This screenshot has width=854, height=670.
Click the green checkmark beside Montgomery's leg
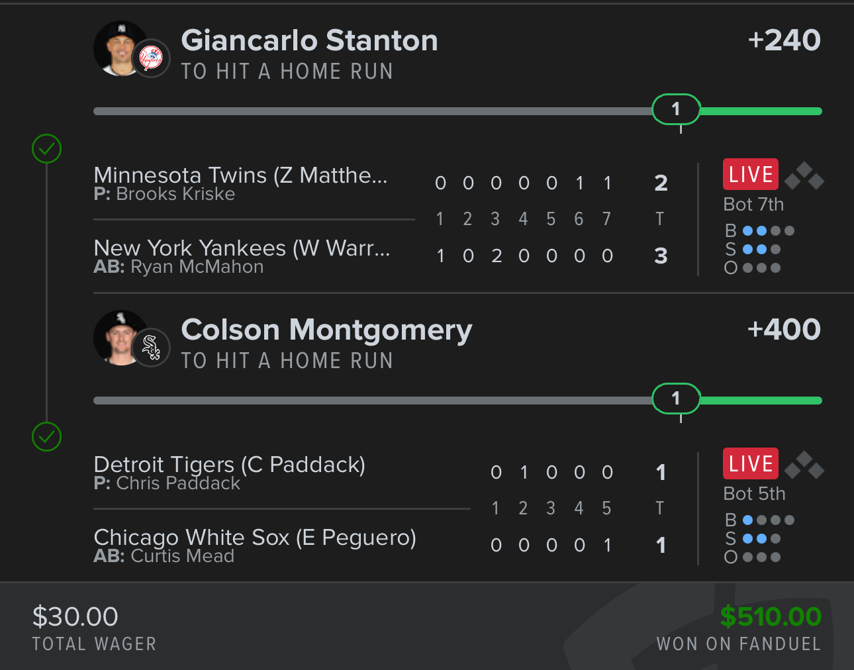pos(47,437)
